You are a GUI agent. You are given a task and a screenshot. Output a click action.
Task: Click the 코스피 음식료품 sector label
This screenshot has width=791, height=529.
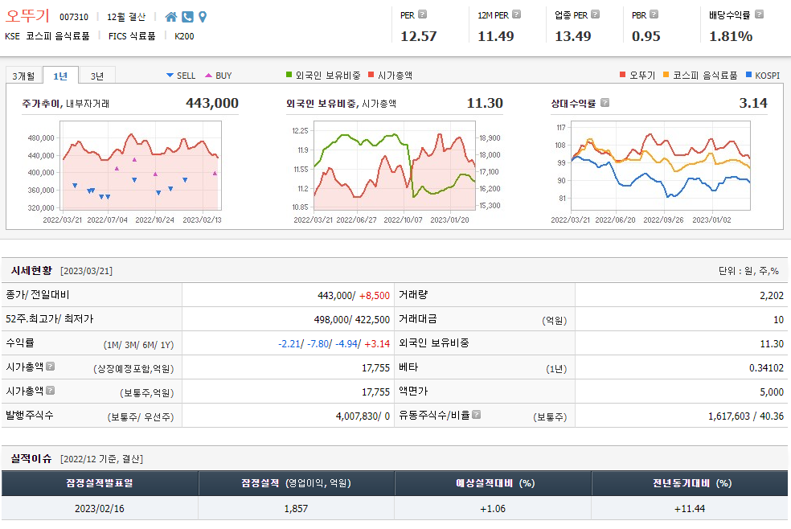coord(58,36)
